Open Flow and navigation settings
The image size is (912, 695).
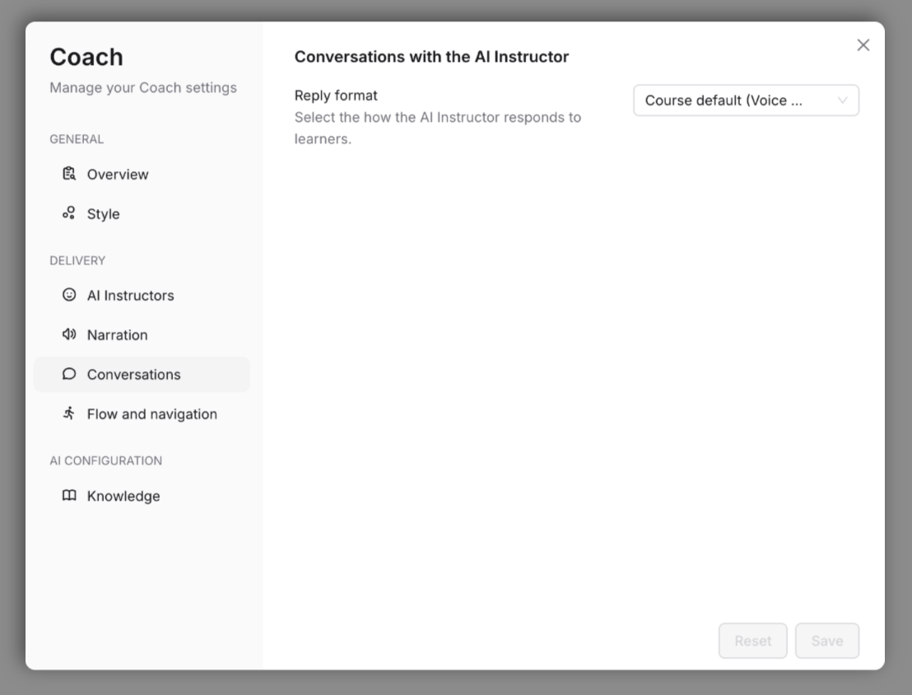pyautogui.click(x=151, y=413)
